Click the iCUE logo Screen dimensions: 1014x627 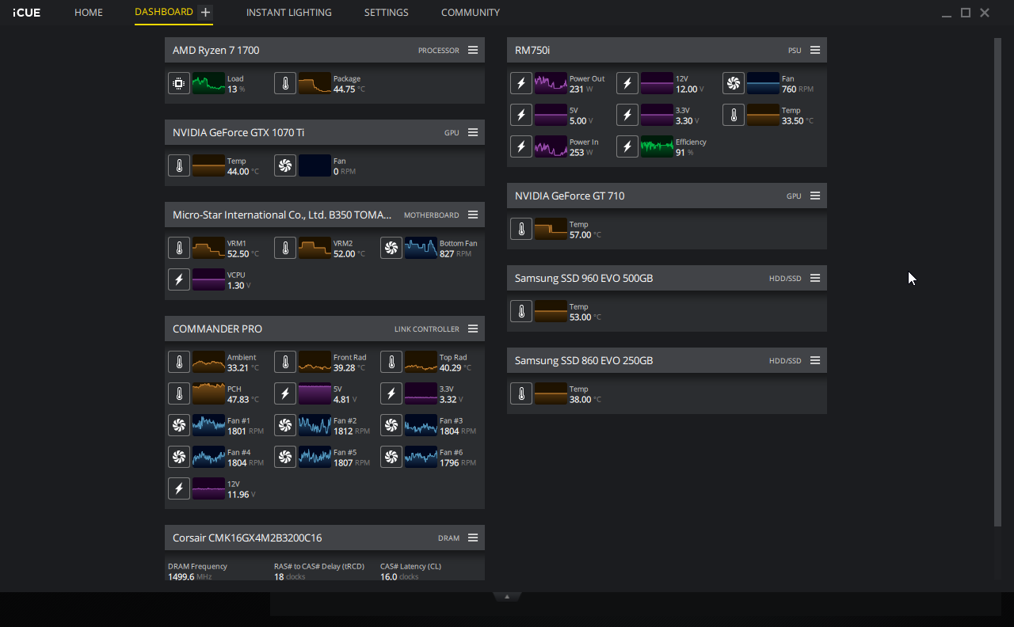pyautogui.click(x=27, y=13)
